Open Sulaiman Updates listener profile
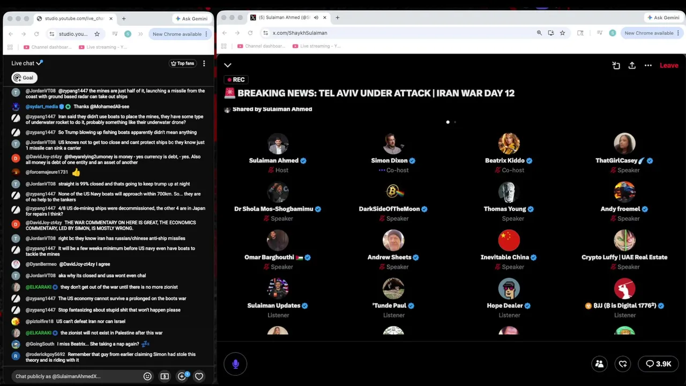The width and height of the screenshot is (686, 386). click(278, 288)
